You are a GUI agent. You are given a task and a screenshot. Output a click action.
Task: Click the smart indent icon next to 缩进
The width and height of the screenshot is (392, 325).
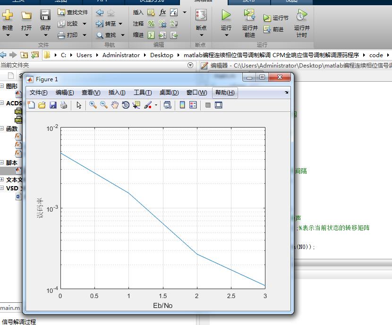[151, 35]
